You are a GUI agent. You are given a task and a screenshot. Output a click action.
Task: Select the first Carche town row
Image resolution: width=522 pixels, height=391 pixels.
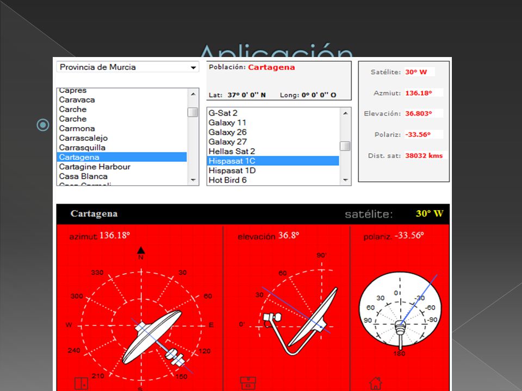tap(121, 109)
